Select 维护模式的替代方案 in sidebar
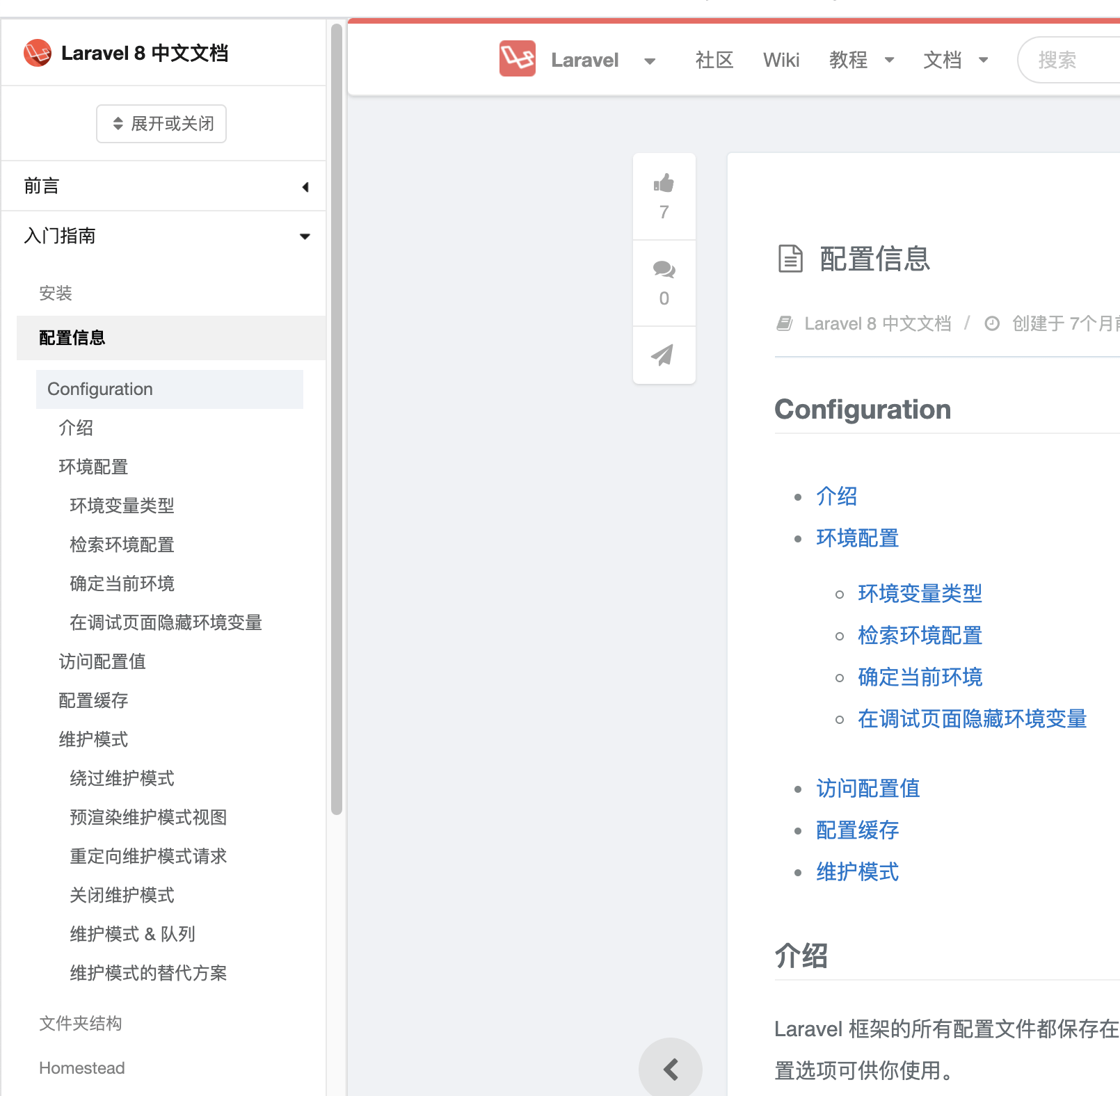The width and height of the screenshot is (1120, 1096). (x=148, y=973)
